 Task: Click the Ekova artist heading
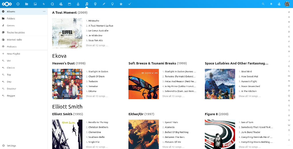pyautogui.click(x=59, y=56)
